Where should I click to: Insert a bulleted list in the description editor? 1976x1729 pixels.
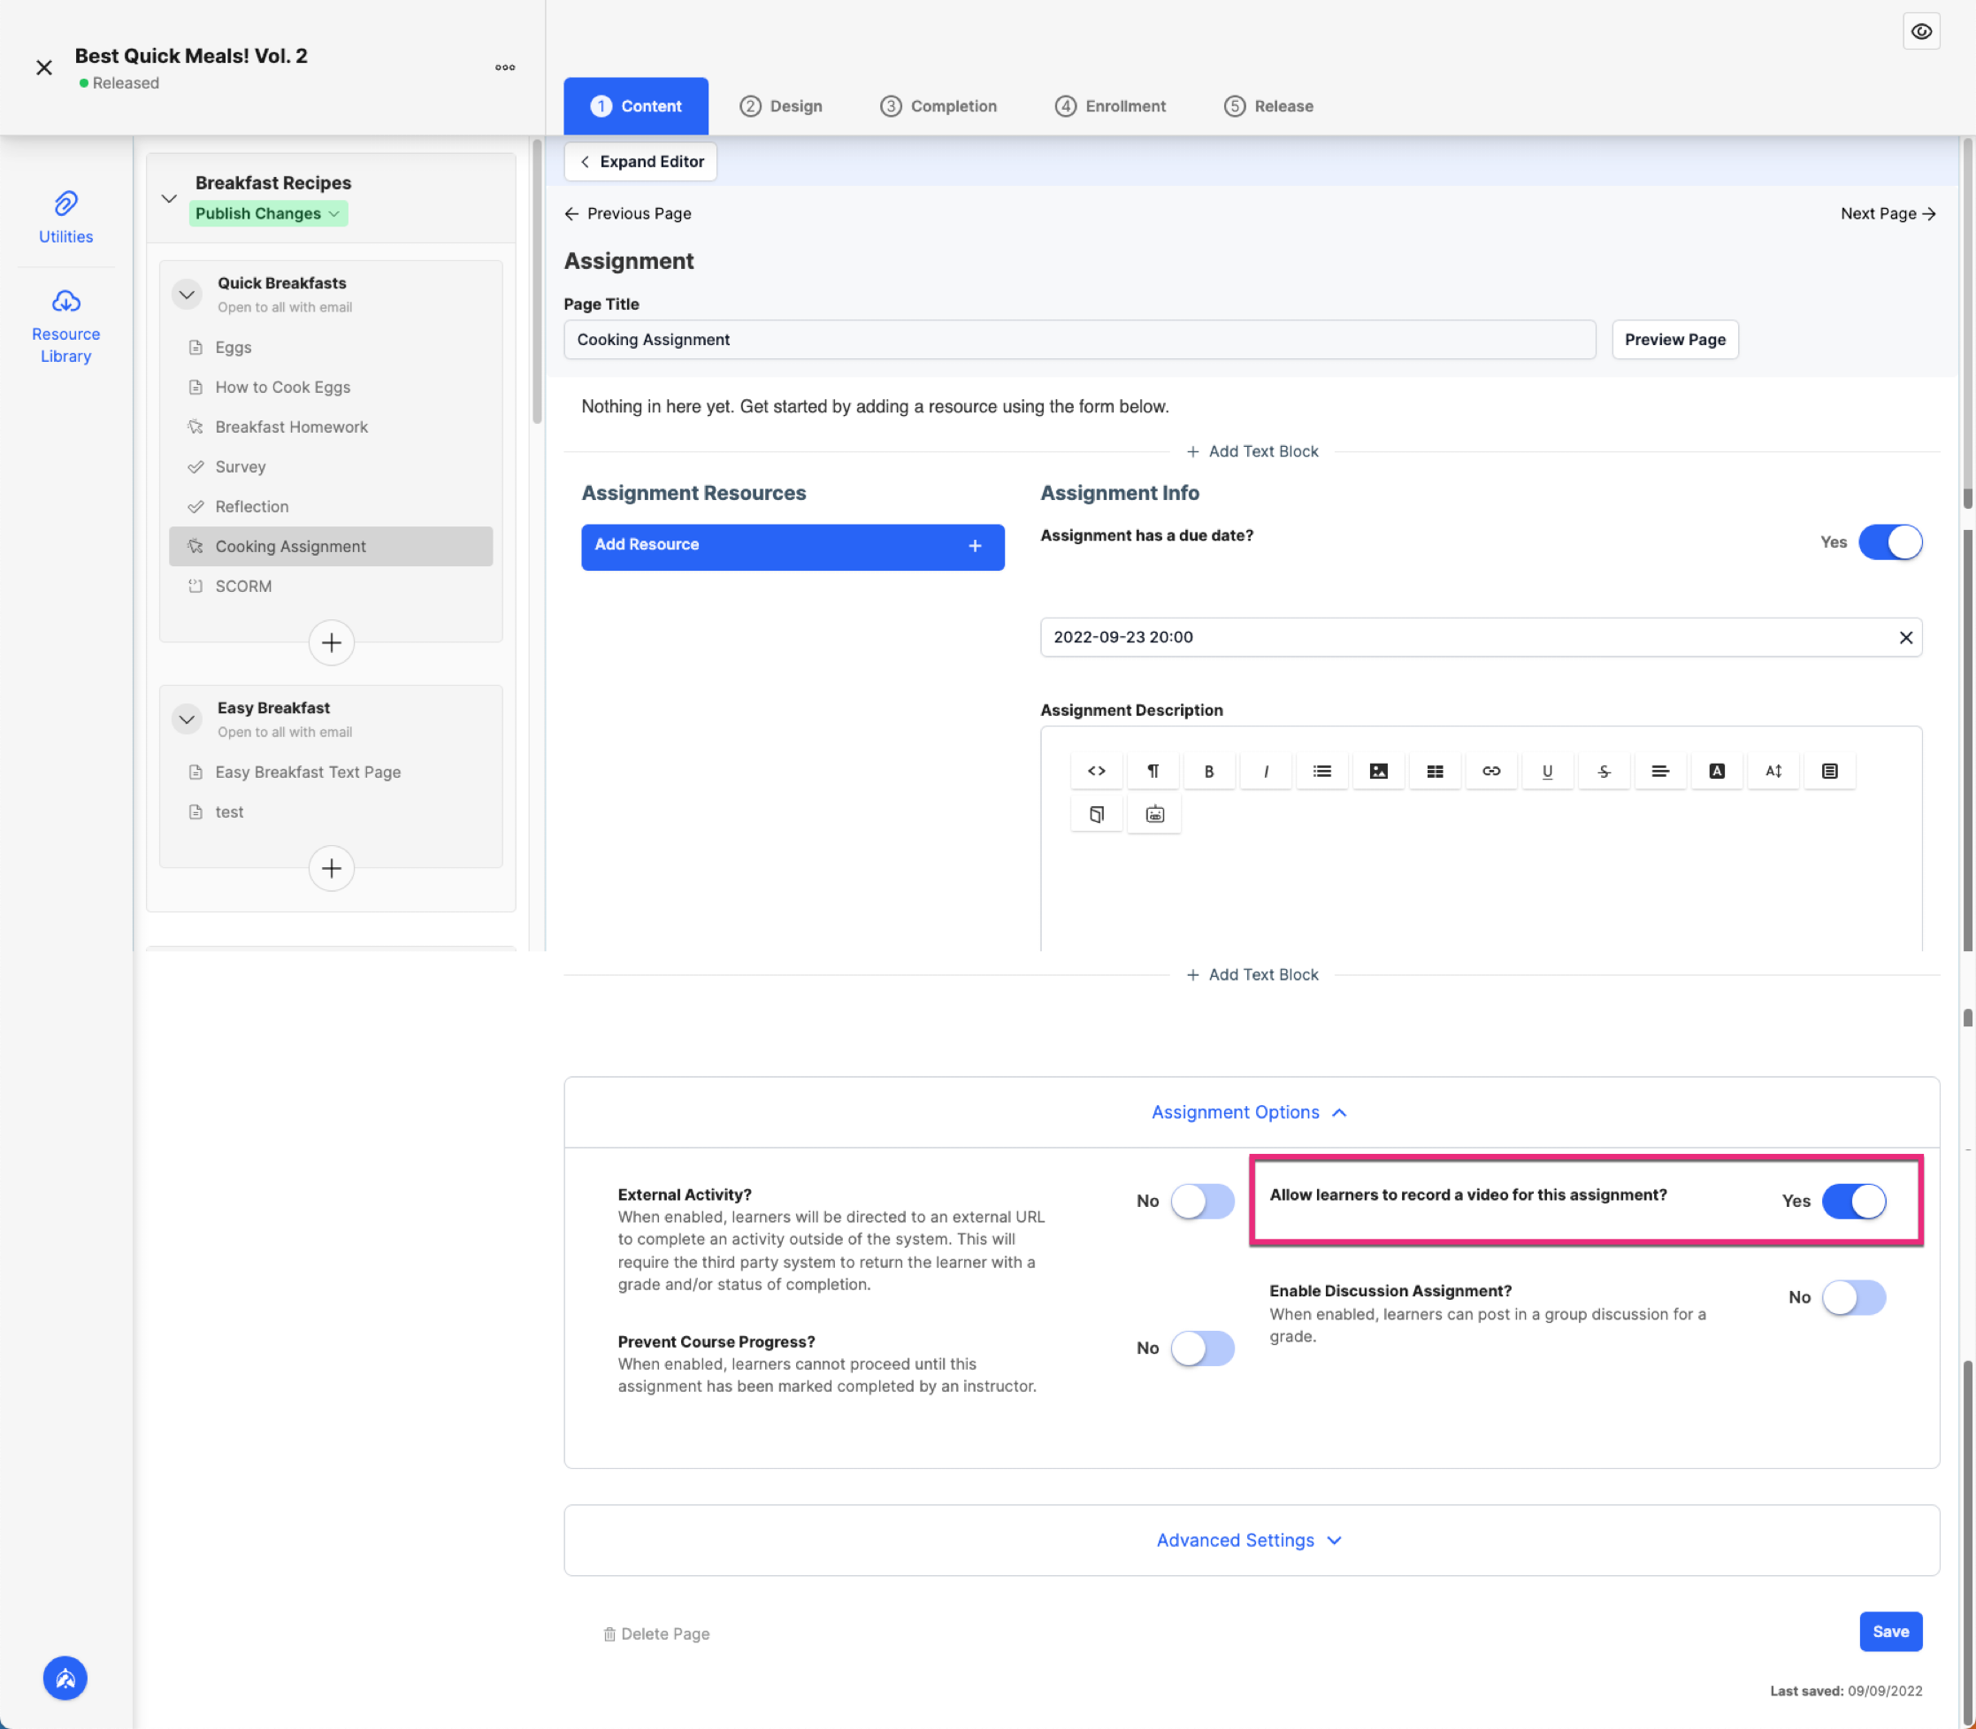[1321, 771]
